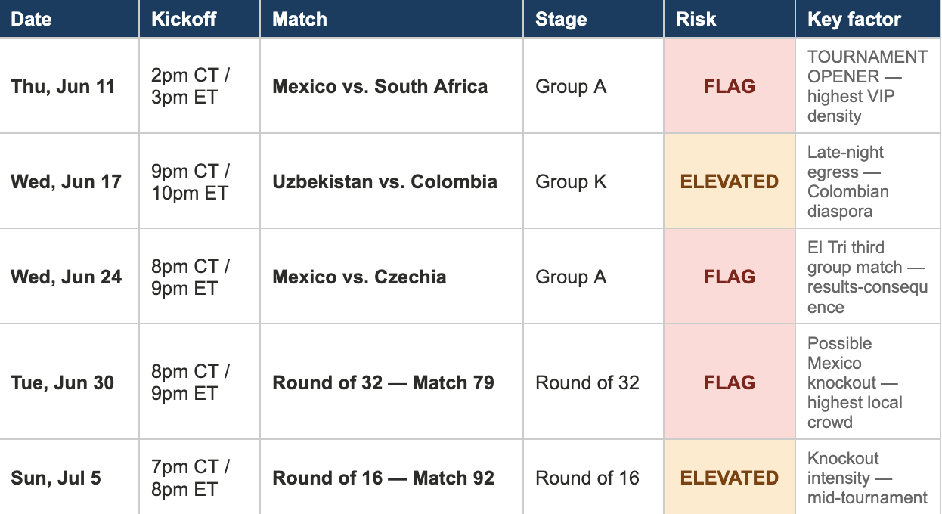Click the Kickoff column header
Image resolution: width=942 pixels, height=514 pixels.
200,19
